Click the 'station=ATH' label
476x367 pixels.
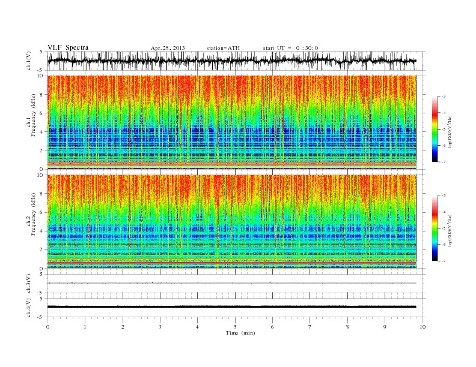click(x=223, y=48)
